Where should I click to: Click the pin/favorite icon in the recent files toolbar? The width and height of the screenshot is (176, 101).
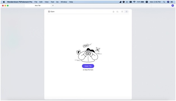pyautogui.click(x=114, y=12)
